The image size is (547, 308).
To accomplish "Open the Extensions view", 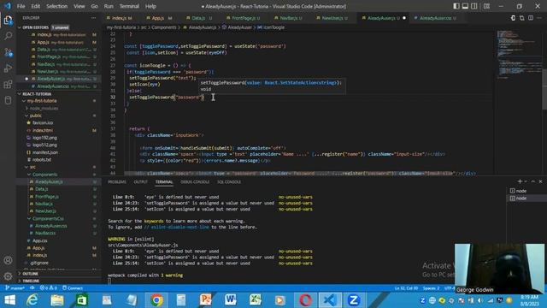I will click(8, 85).
